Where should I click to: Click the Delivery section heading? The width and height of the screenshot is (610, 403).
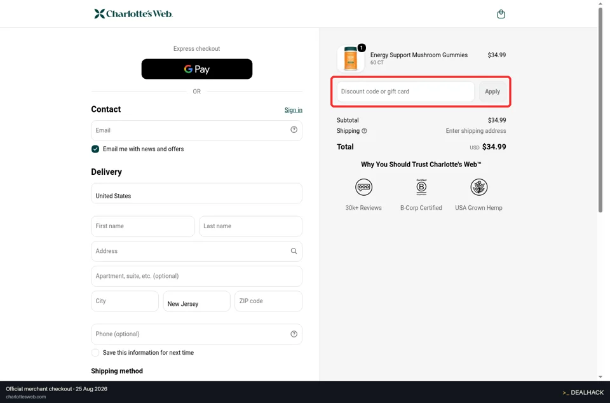pyautogui.click(x=107, y=172)
